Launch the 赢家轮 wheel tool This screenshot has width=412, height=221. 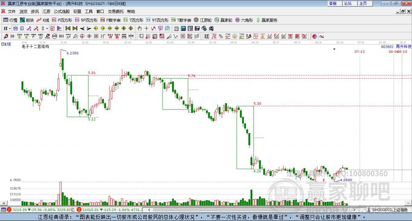223,20
